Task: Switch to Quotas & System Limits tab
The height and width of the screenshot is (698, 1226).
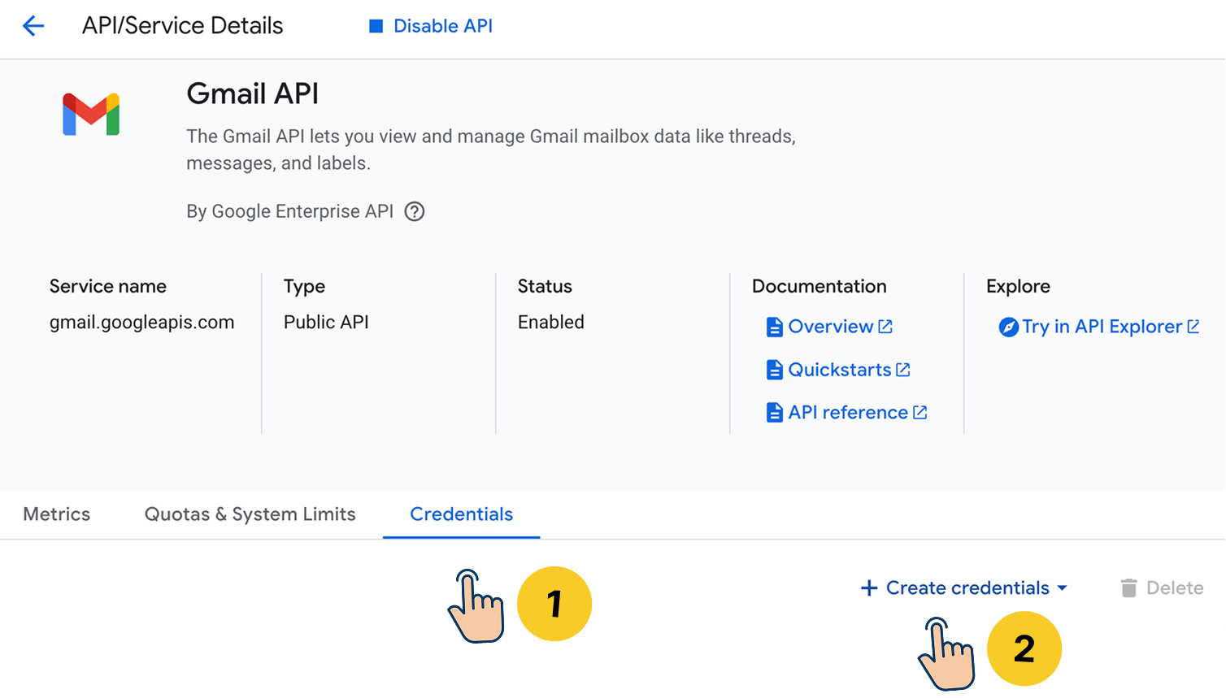Action: [x=250, y=514]
